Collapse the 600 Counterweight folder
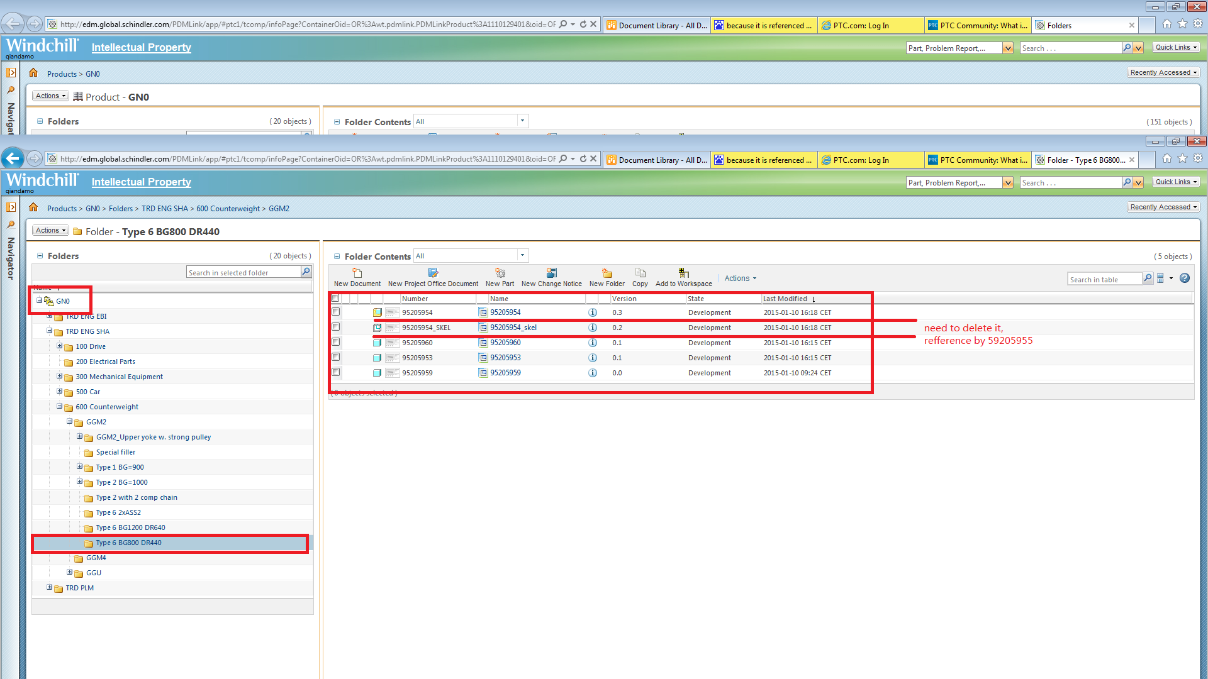The height and width of the screenshot is (679, 1208). (60, 406)
